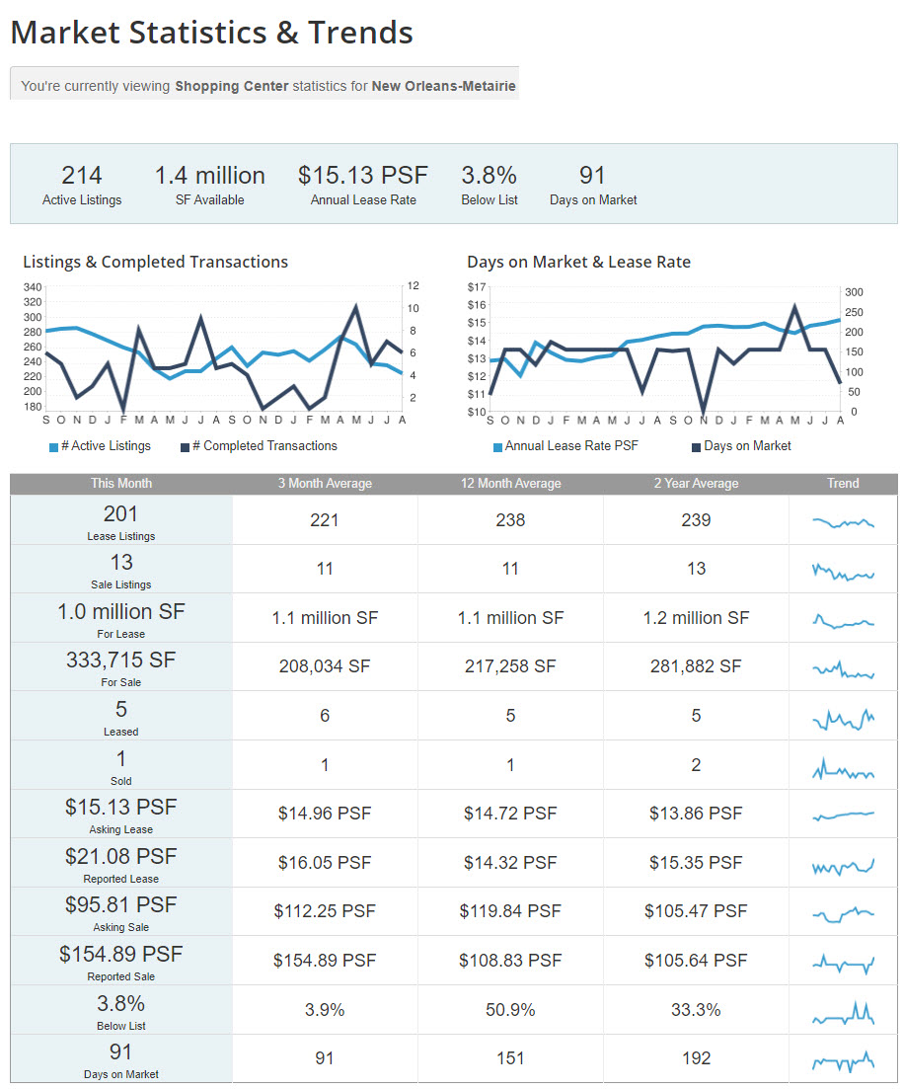Click the $15.13 PSF Annual Lease Rate stat
This screenshot has height=1089, width=904.
[363, 185]
